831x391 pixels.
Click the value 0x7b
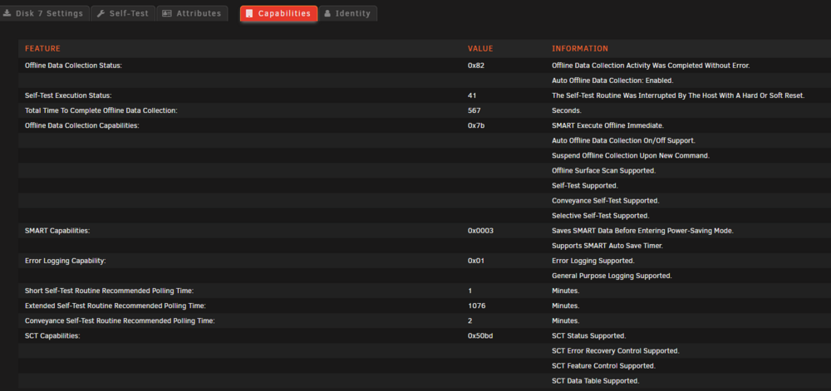point(476,125)
